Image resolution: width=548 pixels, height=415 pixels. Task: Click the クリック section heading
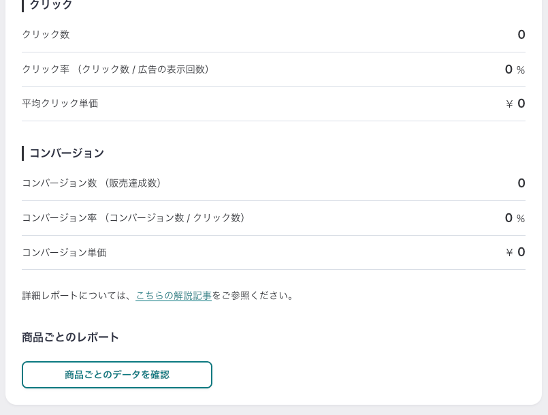[x=51, y=5]
